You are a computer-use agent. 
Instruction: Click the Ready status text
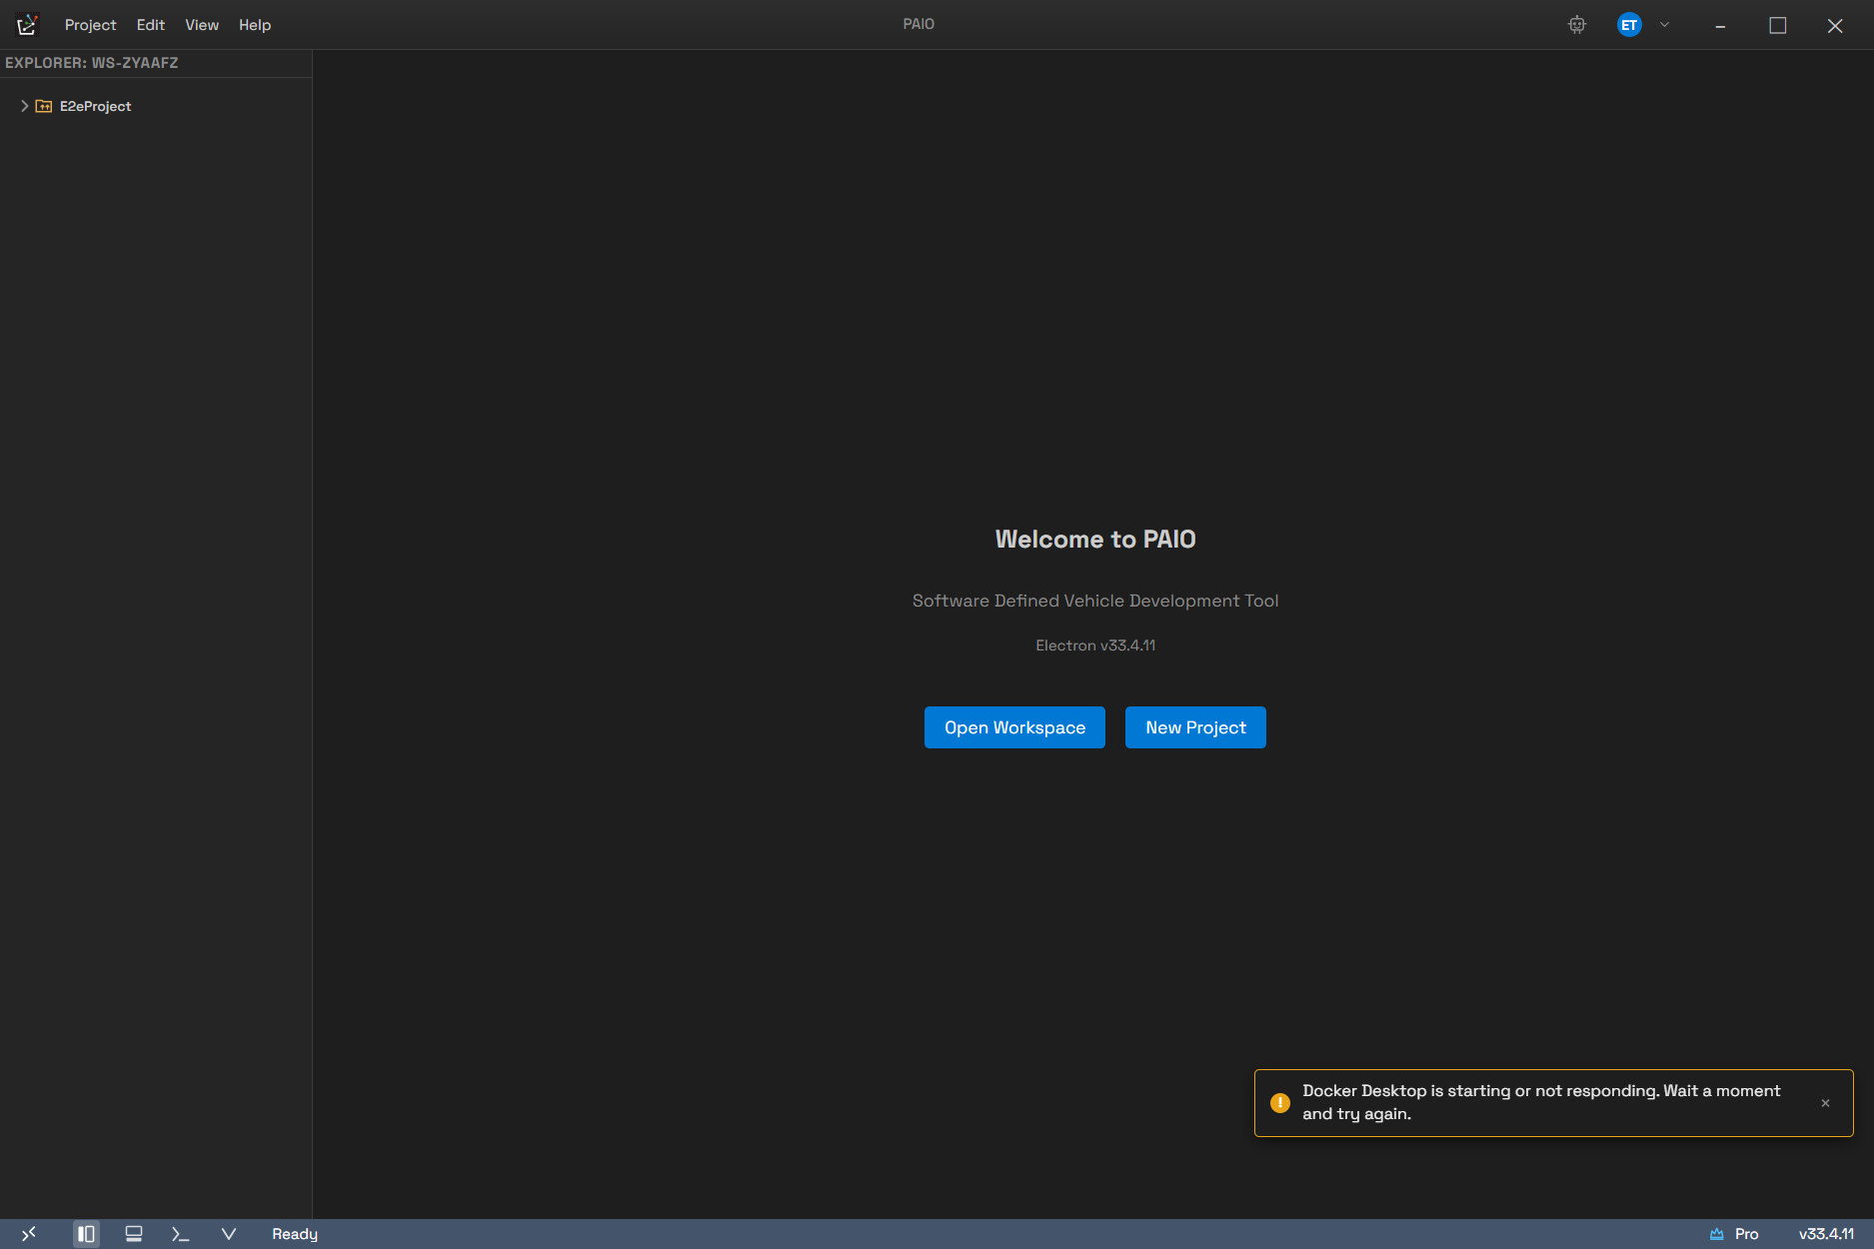[x=295, y=1234]
